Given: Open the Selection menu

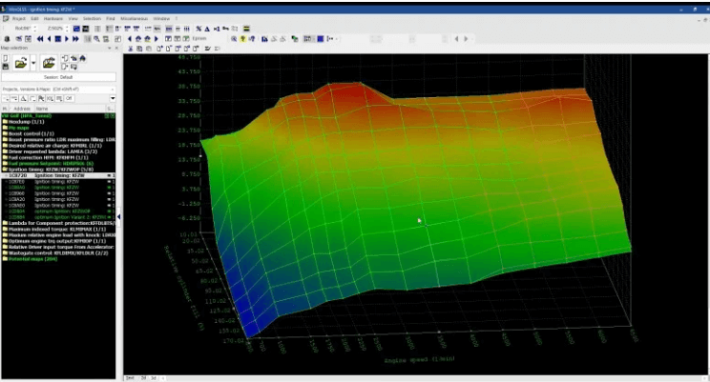Looking at the screenshot, I should pos(92,18).
